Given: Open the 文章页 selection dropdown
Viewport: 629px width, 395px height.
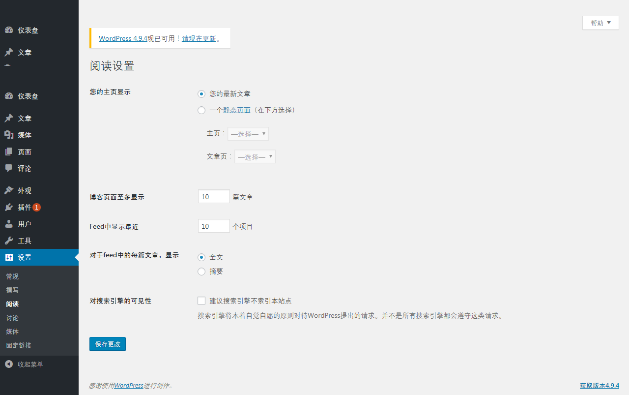Looking at the screenshot, I should click(255, 156).
